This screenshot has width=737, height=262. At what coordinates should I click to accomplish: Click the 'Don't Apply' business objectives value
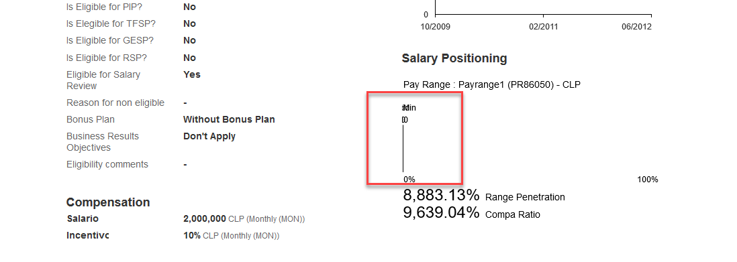click(209, 137)
